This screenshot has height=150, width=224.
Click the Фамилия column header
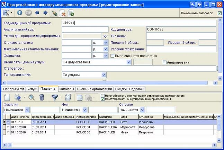(x=109, y=117)
